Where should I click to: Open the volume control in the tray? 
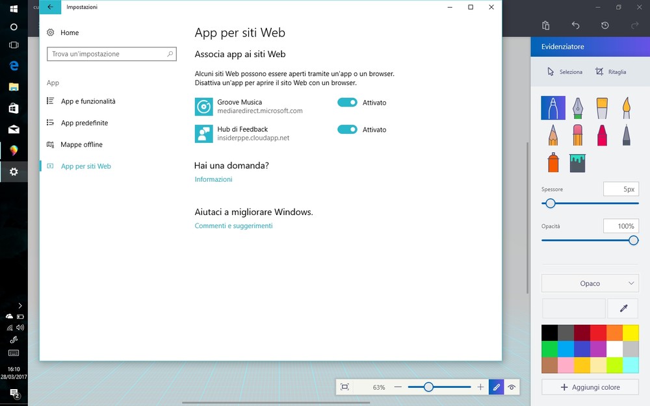coord(20,327)
